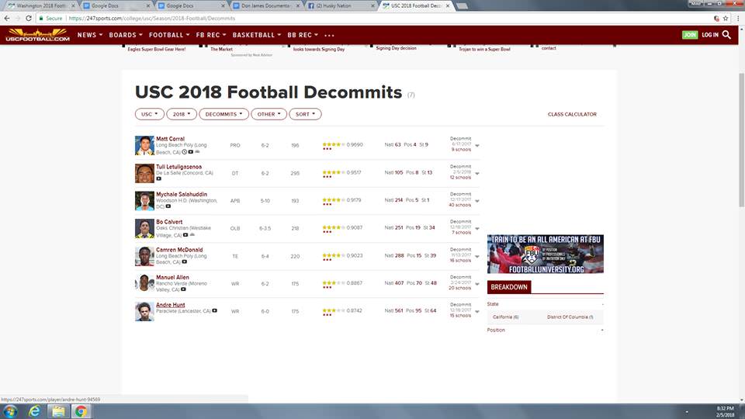Switch to Don James Documents tab
Viewport: 745px width, 419px height.
(x=265, y=5)
